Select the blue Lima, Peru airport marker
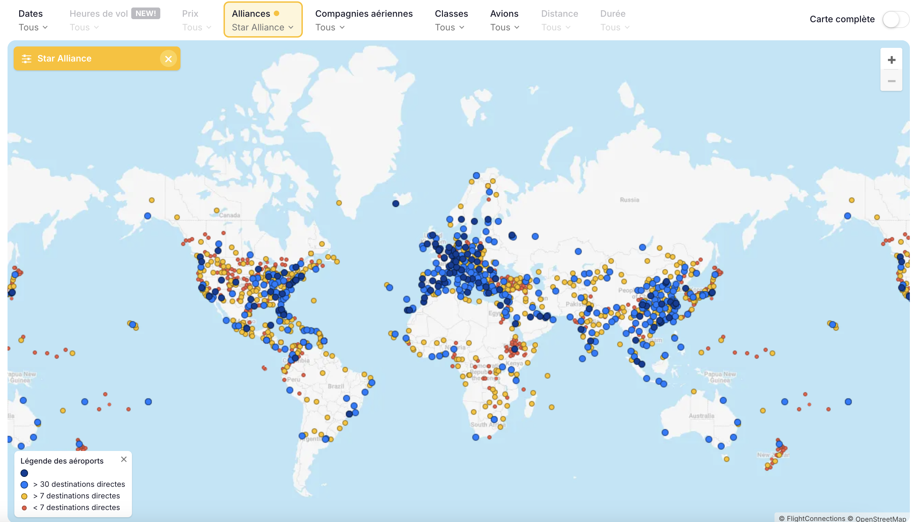This screenshot has width=916, height=522. tap(290, 390)
